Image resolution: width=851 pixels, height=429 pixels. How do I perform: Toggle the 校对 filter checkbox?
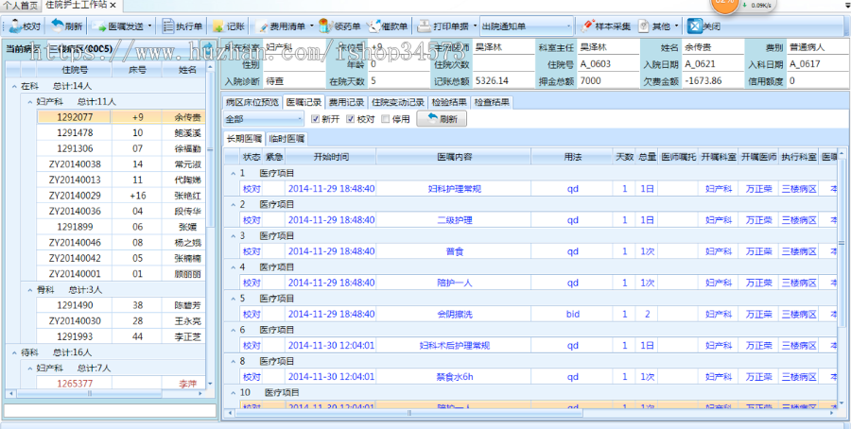click(350, 119)
